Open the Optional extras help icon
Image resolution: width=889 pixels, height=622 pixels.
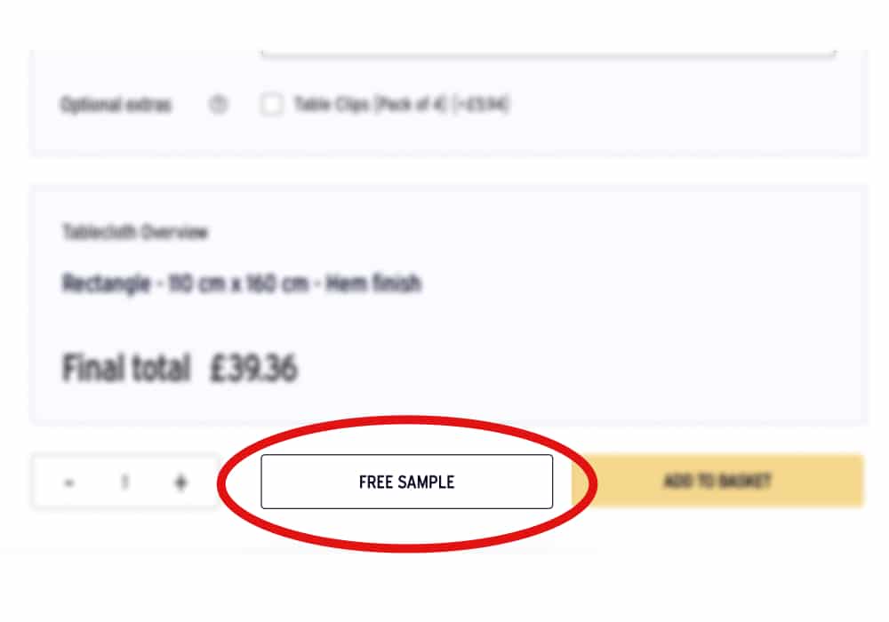coord(219,104)
